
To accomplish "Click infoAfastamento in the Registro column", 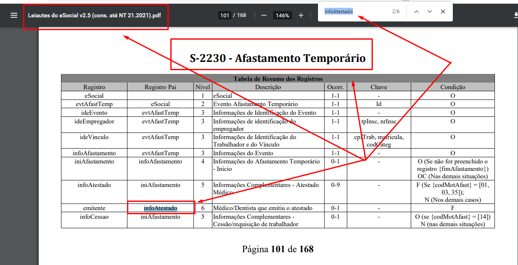I will pos(94,153).
